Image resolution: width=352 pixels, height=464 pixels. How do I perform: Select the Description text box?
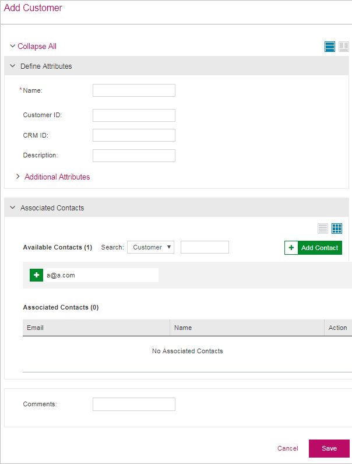point(133,156)
